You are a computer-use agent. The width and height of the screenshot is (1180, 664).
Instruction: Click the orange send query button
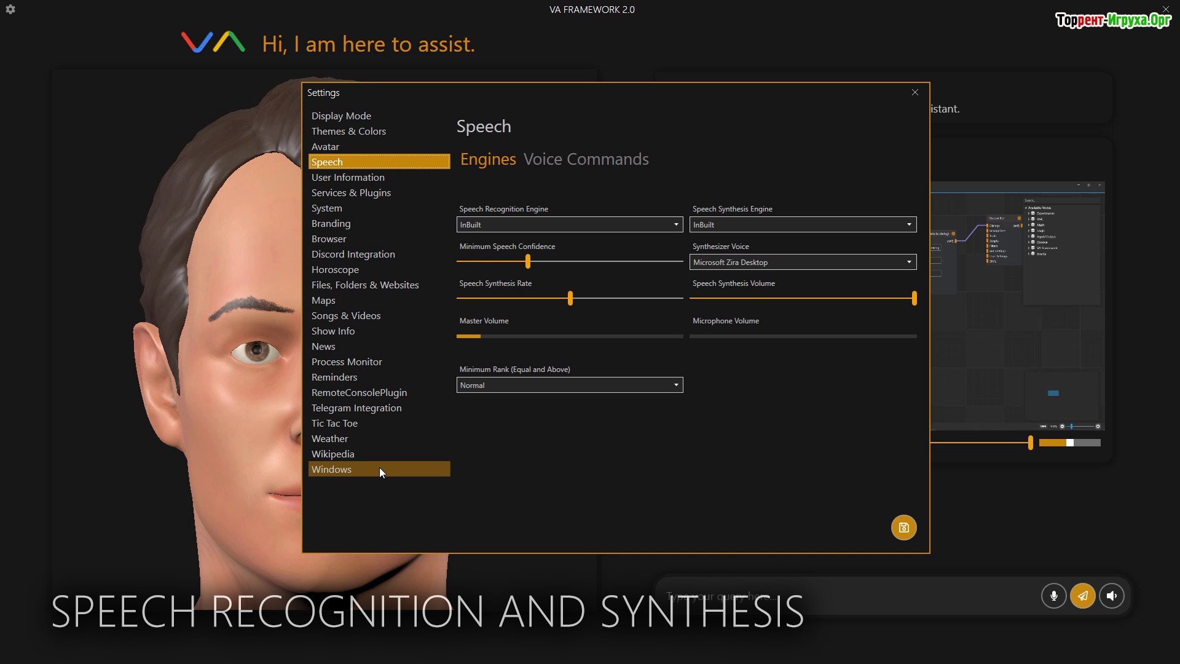(1082, 595)
